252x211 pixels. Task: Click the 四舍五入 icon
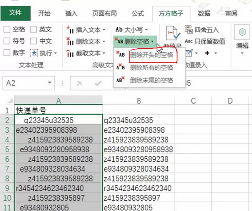coord(189,29)
